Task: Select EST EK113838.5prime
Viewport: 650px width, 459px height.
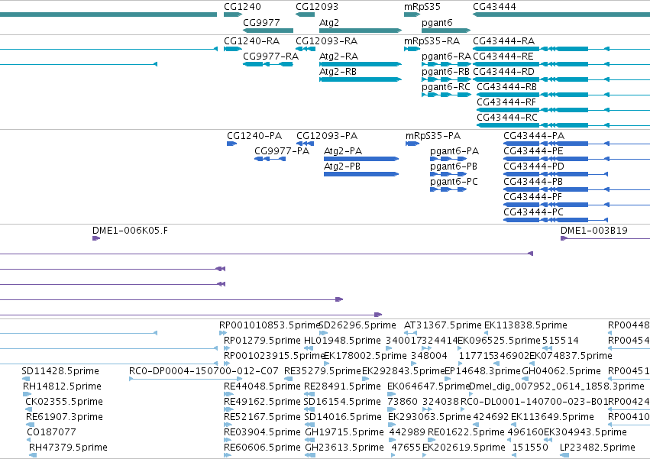Action: (x=525, y=325)
